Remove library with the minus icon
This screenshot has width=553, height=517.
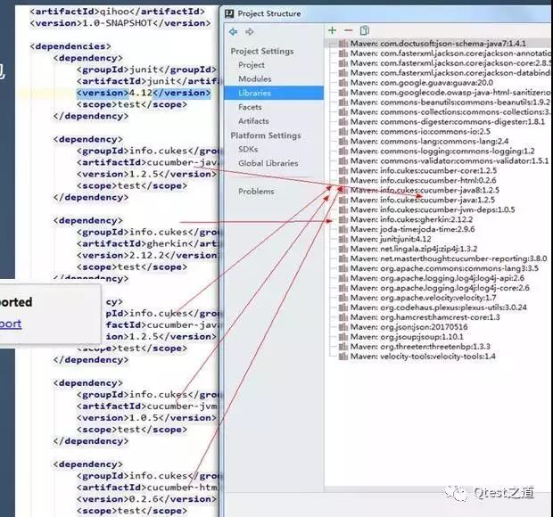point(349,30)
